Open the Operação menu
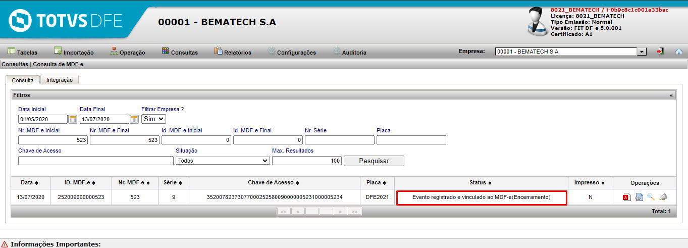The image size is (688, 248). (128, 52)
